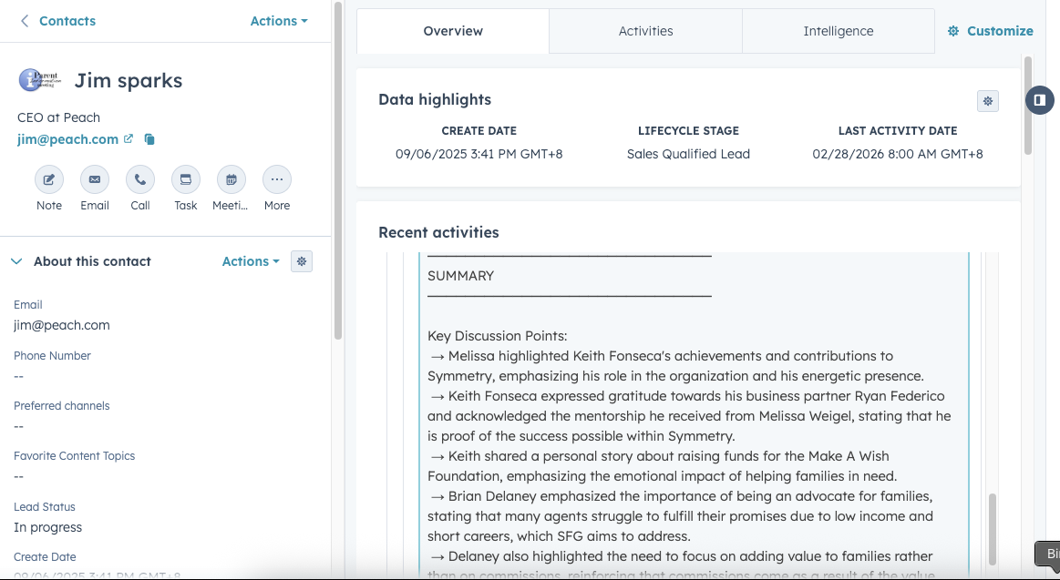Create a Task from the quick actions
Image resolution: width=1060 pixels, height=580 pixels.
coord(185,179)
